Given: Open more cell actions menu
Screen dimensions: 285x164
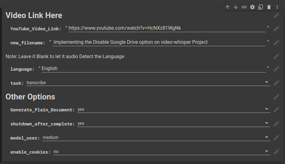Looking at the screenshot, I should pyautogui.click(x=277, y=7).
